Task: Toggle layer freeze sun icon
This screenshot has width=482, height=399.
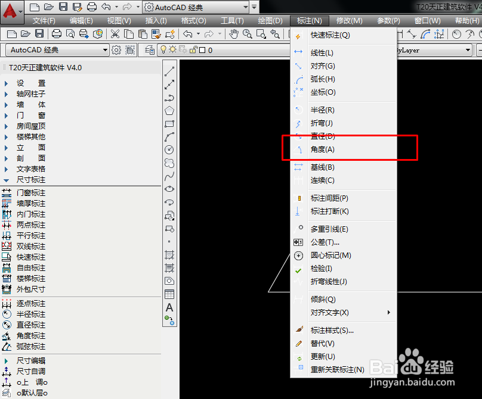Action: pyautogui.click(x=173, y=49)
